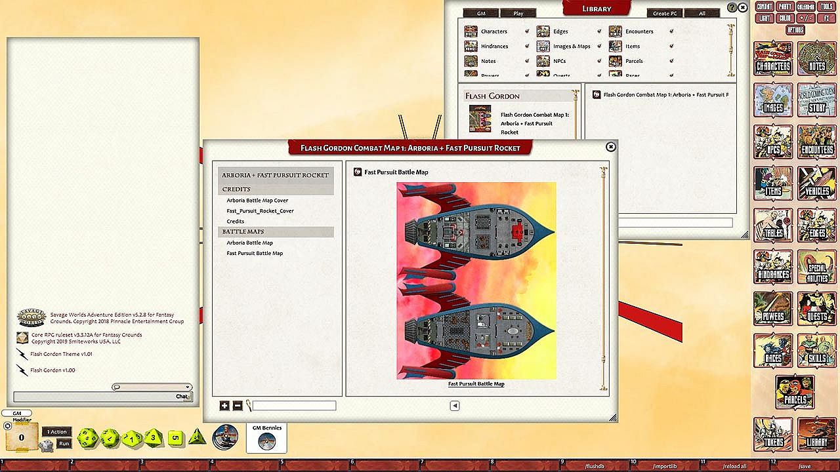Toggle the NPCs checkbox in Library
The height and width of the screenshot is (472, 840).
(599, 61)
